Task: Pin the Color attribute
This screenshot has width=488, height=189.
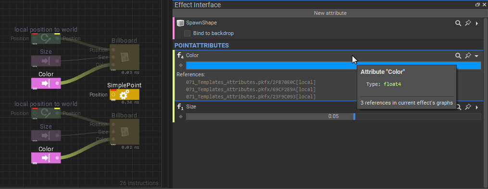Action: 468,56
